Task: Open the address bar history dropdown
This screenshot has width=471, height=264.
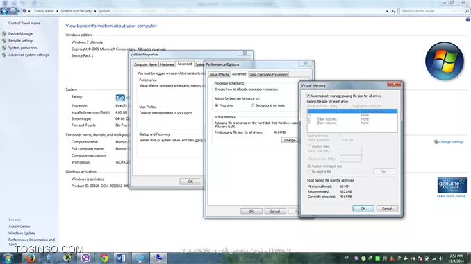Action: (x=387, y=11)
